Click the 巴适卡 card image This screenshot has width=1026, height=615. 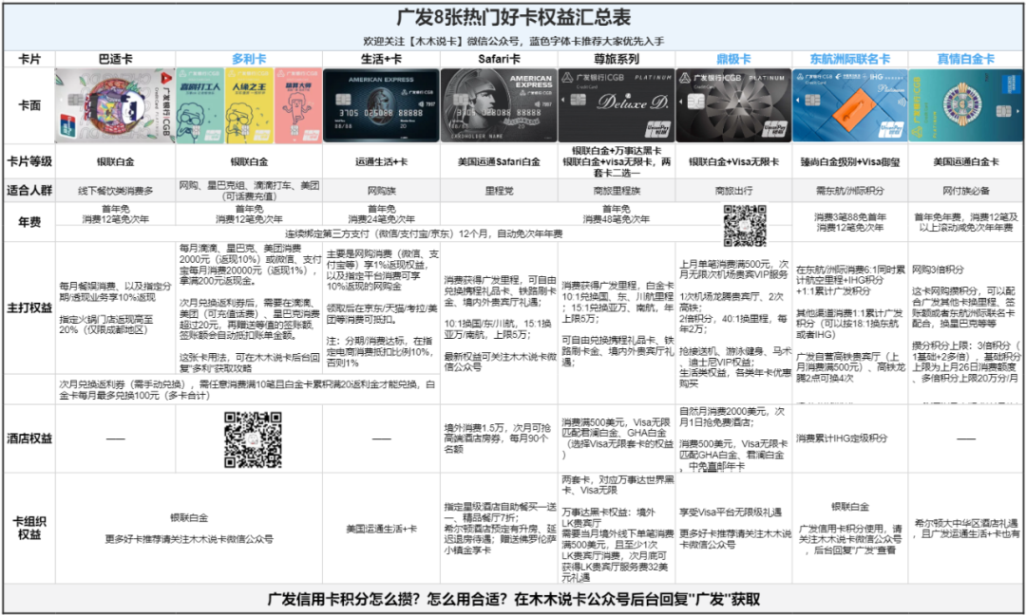[x=115, y=106]
